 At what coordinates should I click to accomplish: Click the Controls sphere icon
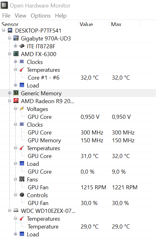coord(22,195)
